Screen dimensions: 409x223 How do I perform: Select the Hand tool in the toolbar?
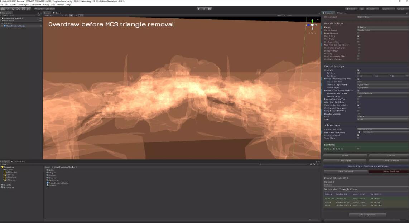tap(3, 9)
